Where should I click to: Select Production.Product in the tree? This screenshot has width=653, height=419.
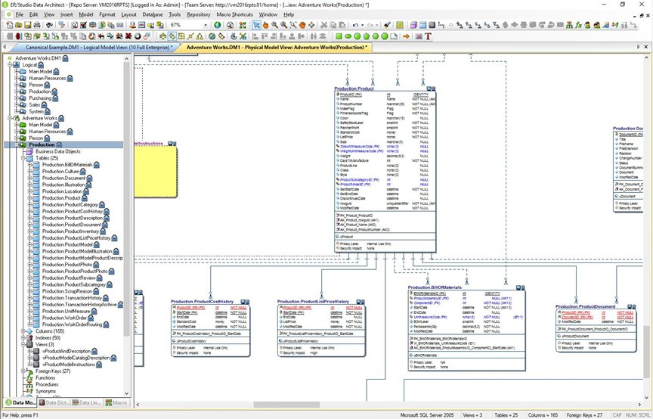click(x=61, y=198)
